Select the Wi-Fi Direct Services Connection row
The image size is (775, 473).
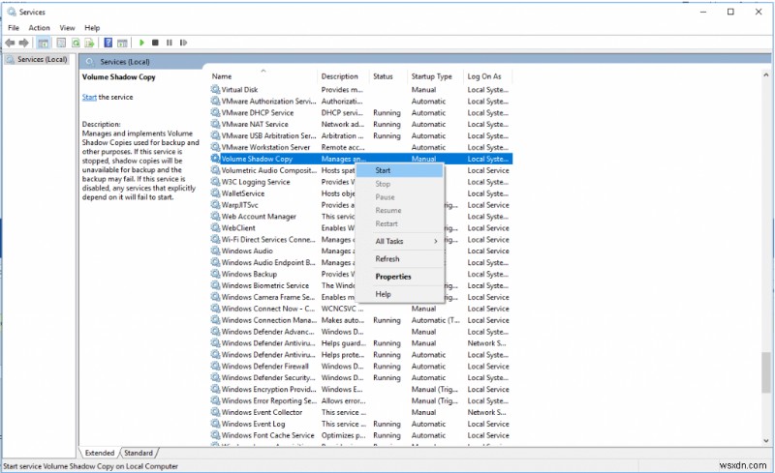360,240
